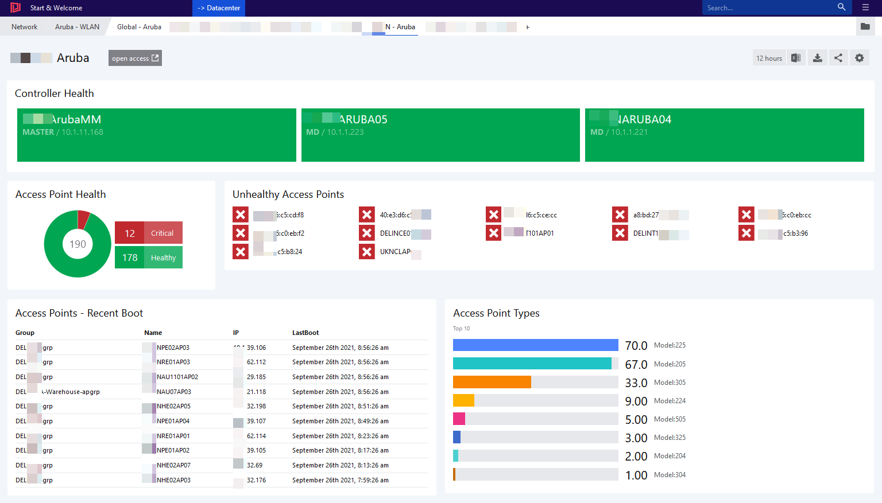Click the red X next to a8:bd:27
Image resolution: width=882 pixels, height=503 pixels.
tap(620, 214)
